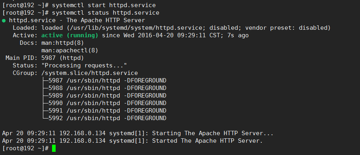Image resolution: width=360 pixels, height=155 pixels.
Task: Click the 'systemctl status httpd.service' command text
Action: (x=106, y=13)
